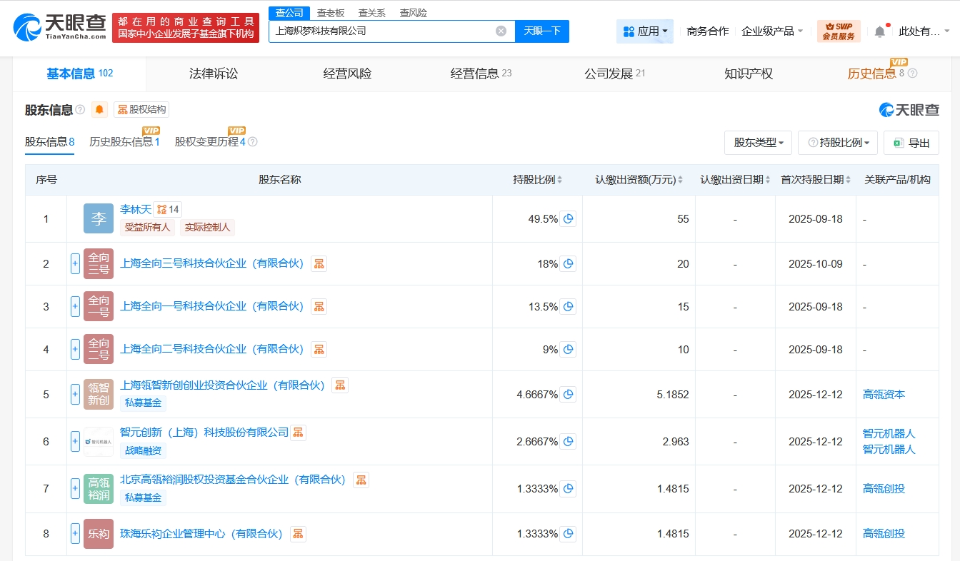Screen dimensions: 960x561
Task: Click the notification bell icon in header
Action: click(x=880, y=31)
